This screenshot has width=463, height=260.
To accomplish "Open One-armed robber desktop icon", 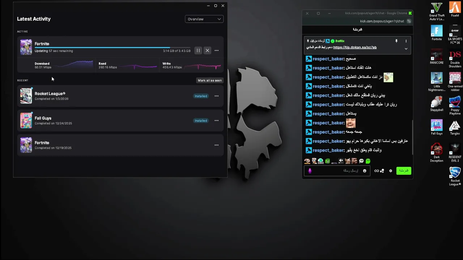I will point(455,82).
